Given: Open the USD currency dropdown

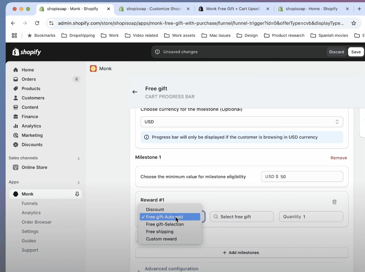Looking at the screenshot, I should pyautogui.click(x=242, y=122).
